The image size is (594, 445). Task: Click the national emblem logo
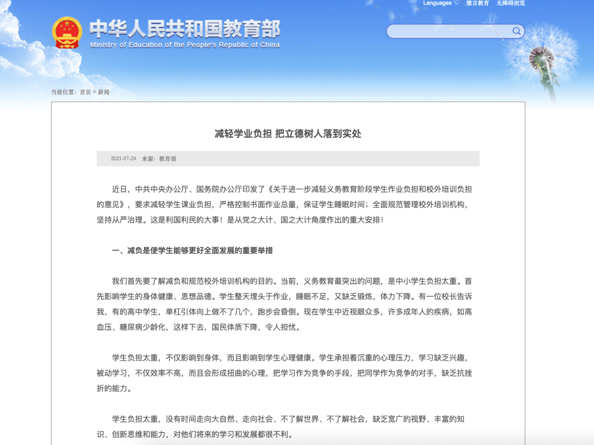click(67, 32)
